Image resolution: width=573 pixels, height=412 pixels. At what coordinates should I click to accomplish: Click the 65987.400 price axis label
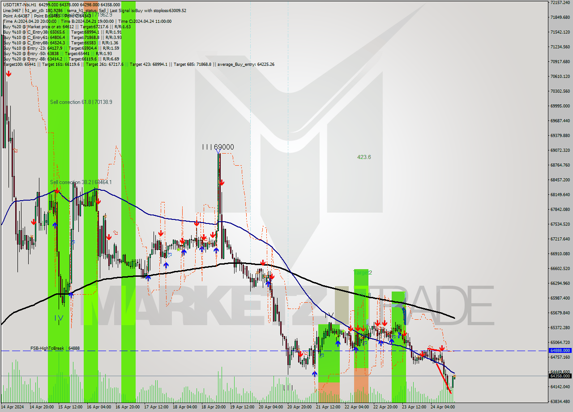(560, 298)
